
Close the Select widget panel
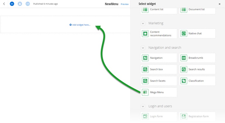click(x=219, y=4)
